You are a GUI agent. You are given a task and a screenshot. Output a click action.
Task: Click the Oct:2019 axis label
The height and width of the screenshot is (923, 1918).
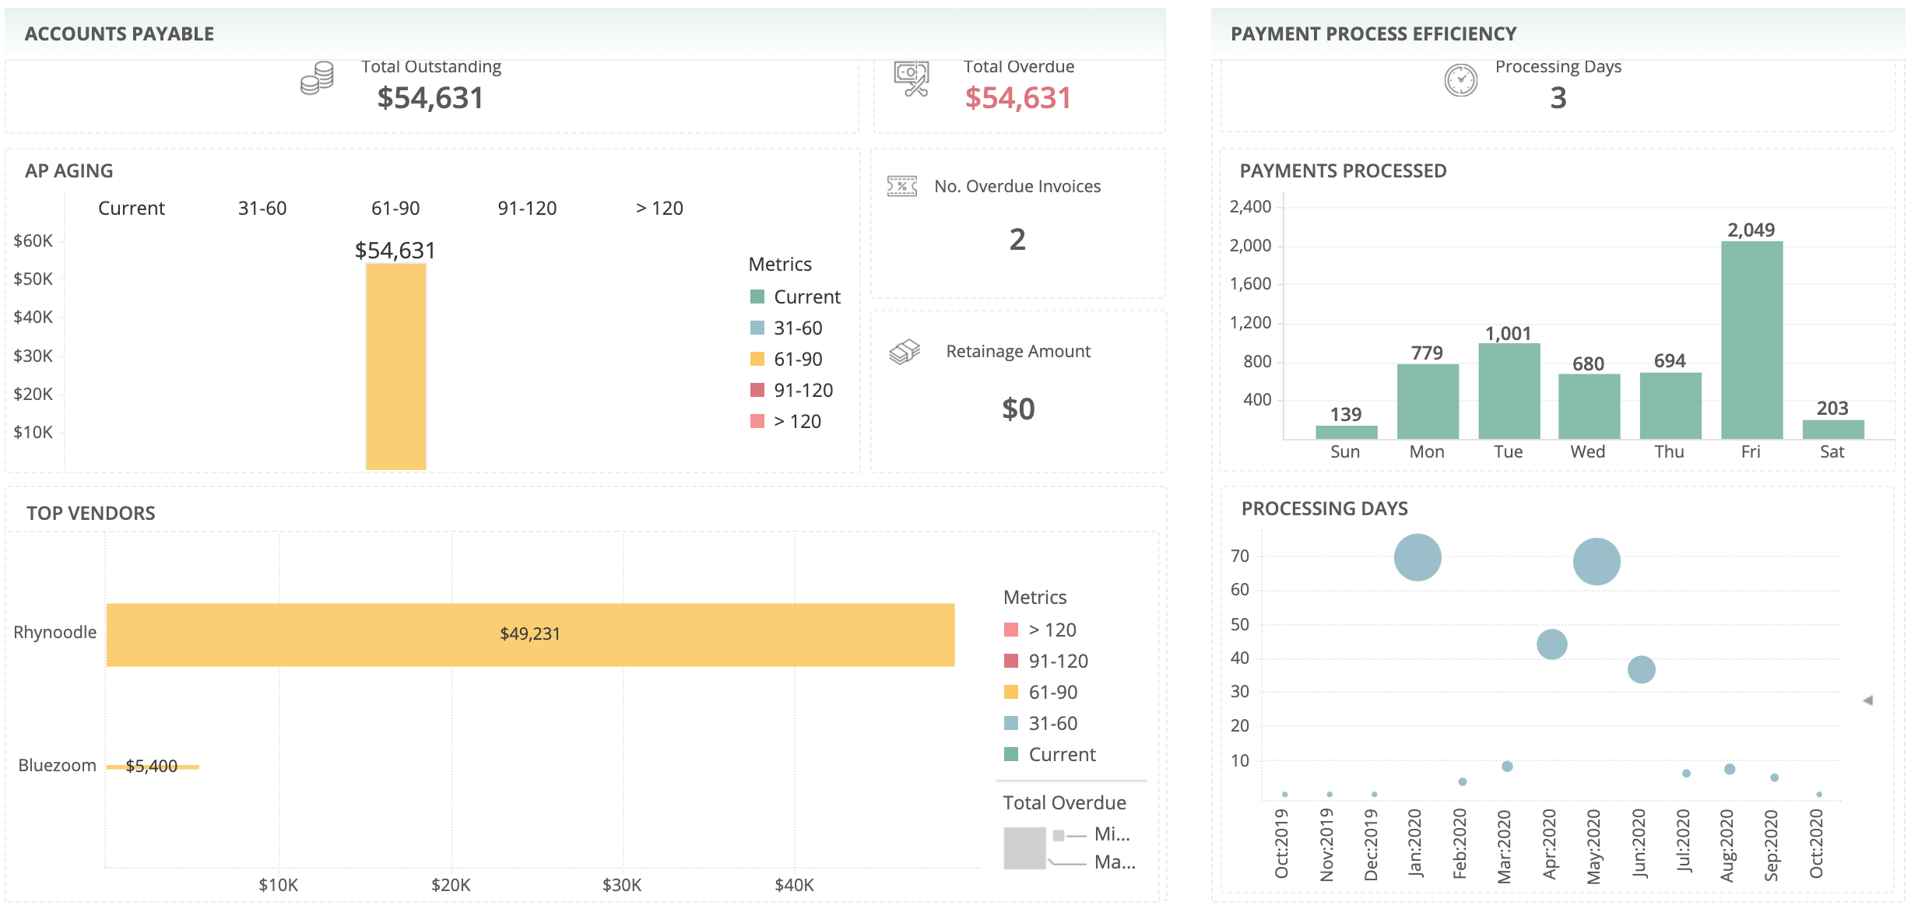[1282, 844]
